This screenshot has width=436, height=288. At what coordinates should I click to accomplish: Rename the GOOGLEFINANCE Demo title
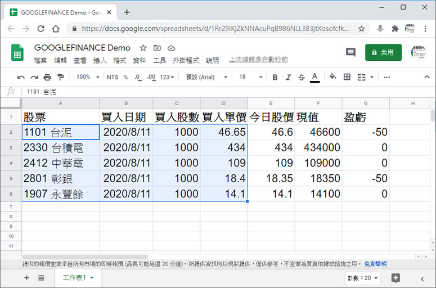82,48
